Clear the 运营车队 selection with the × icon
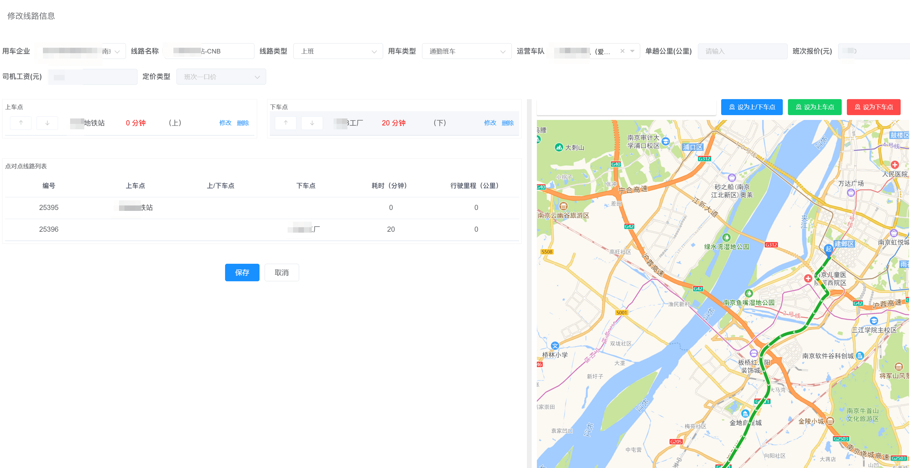 (x=622, y=51)
